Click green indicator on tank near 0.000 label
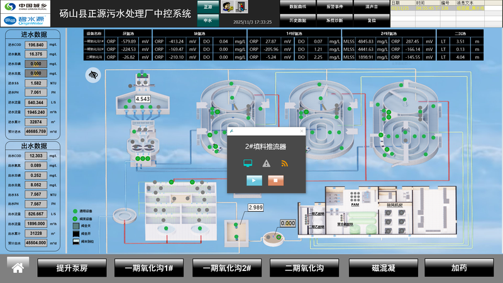Viewport: 503px width, 283px height. (279, 238)
